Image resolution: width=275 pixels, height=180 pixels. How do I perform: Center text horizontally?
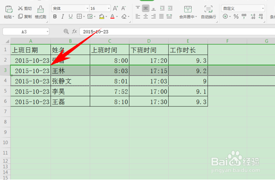(146, 16)
